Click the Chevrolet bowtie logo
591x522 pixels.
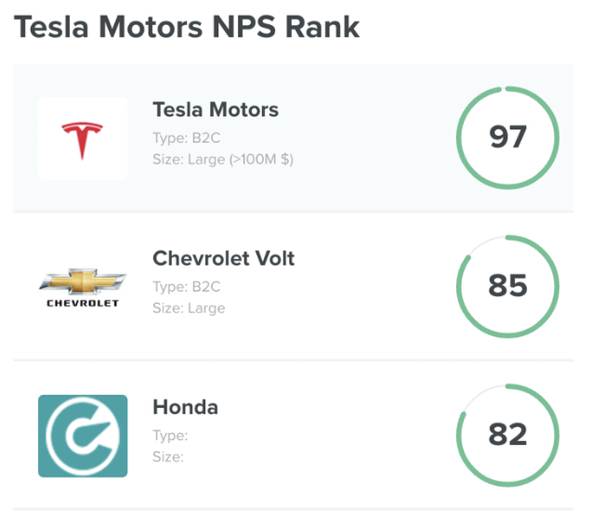tap(83, 281)
